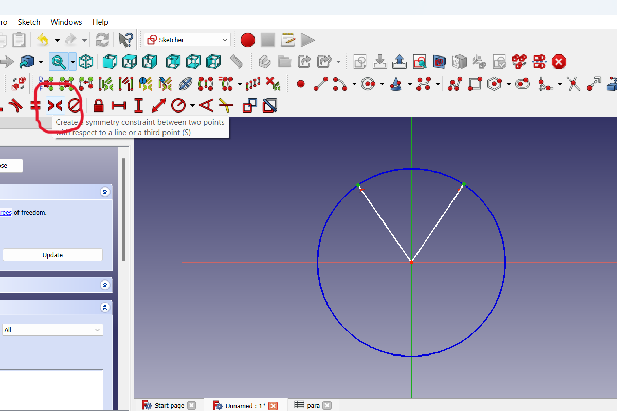Viewport: 617px width, 411px height.
Task: Click the lock constraint padlock icon
Action: click(99, 106)
